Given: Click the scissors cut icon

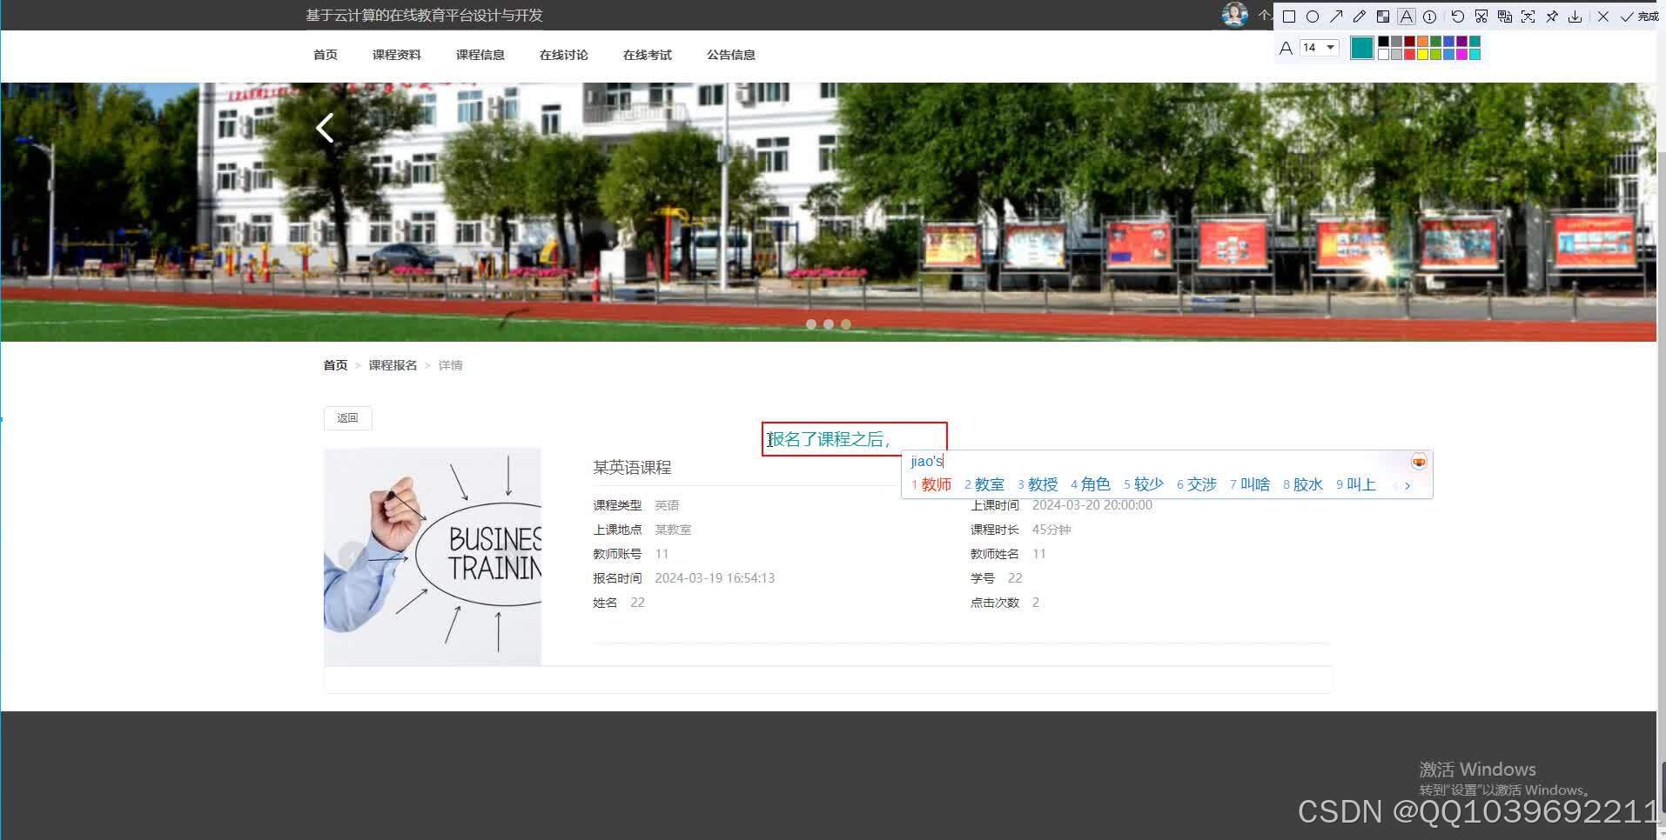Looking at the screenshot, I should [1481, 17].
